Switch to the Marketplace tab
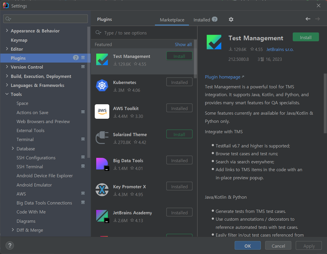 172,20
